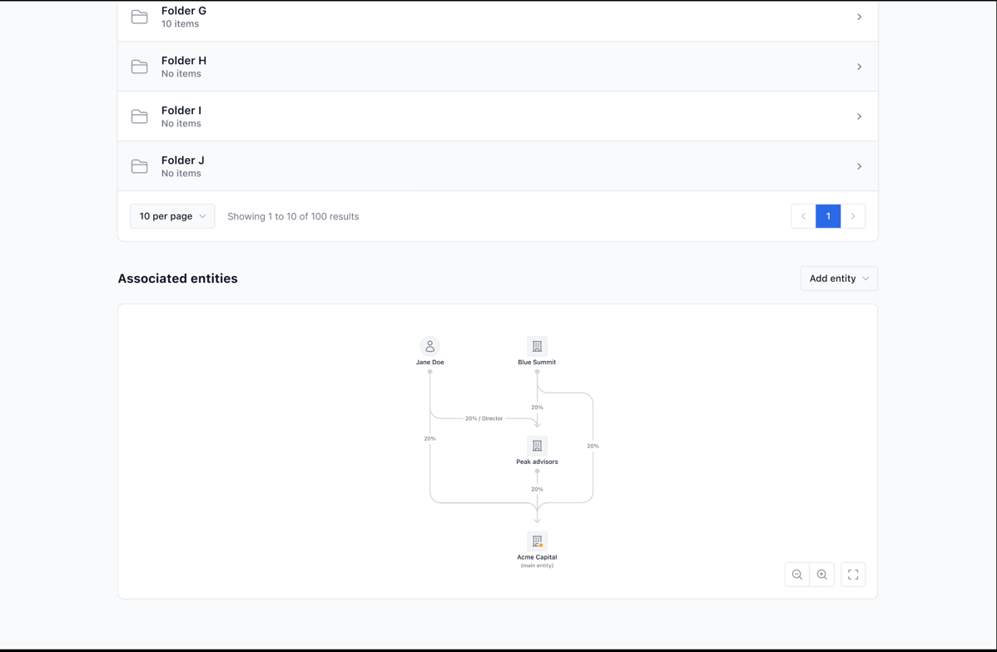The image size is (997, 652).
Task: Go to previous page of results
Action: click(803, 216)
